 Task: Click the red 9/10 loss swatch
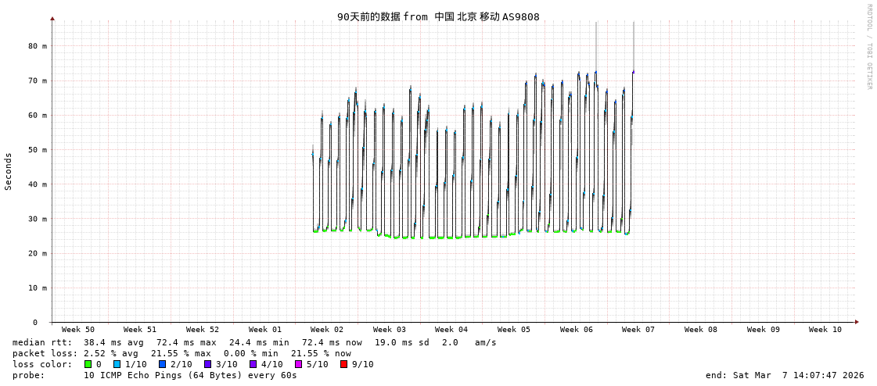[x=344, y=364]
